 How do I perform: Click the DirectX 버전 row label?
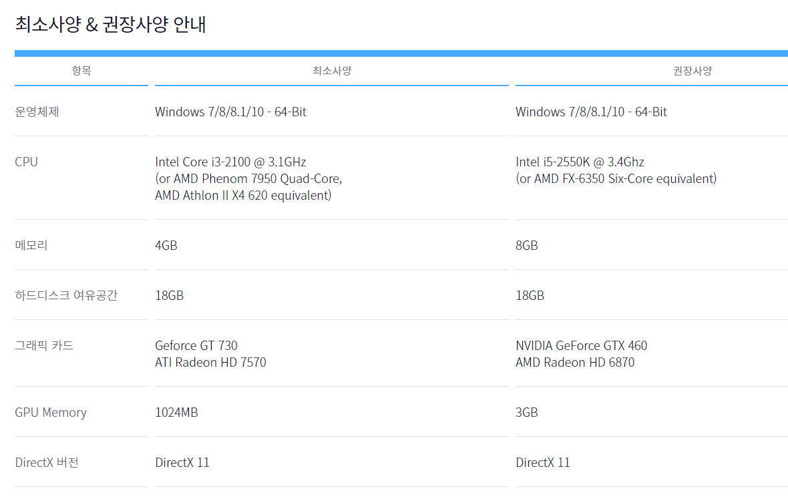[x=47, y=462]
